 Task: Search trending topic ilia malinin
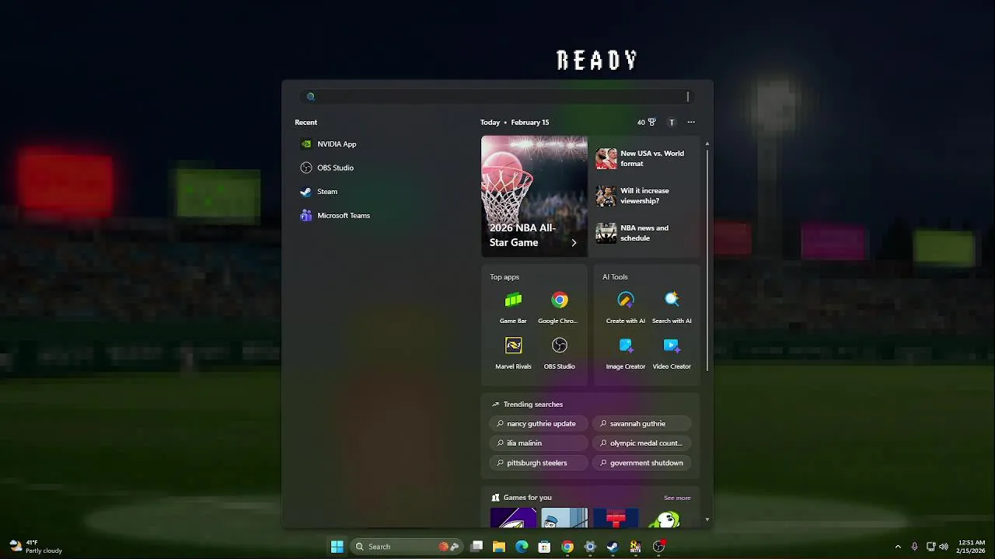click(x=539, y=443)
